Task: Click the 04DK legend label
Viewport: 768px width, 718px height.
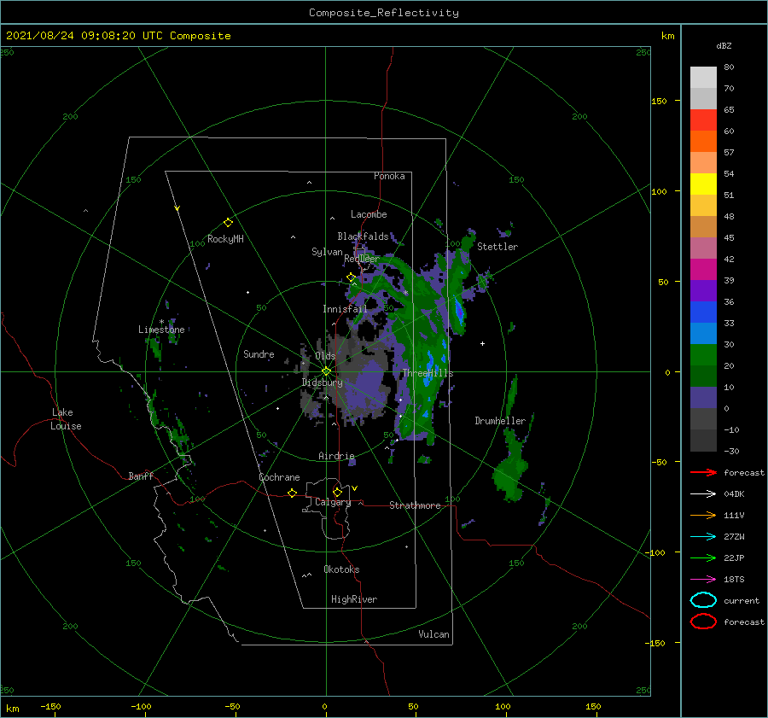Action: (734, 494)
